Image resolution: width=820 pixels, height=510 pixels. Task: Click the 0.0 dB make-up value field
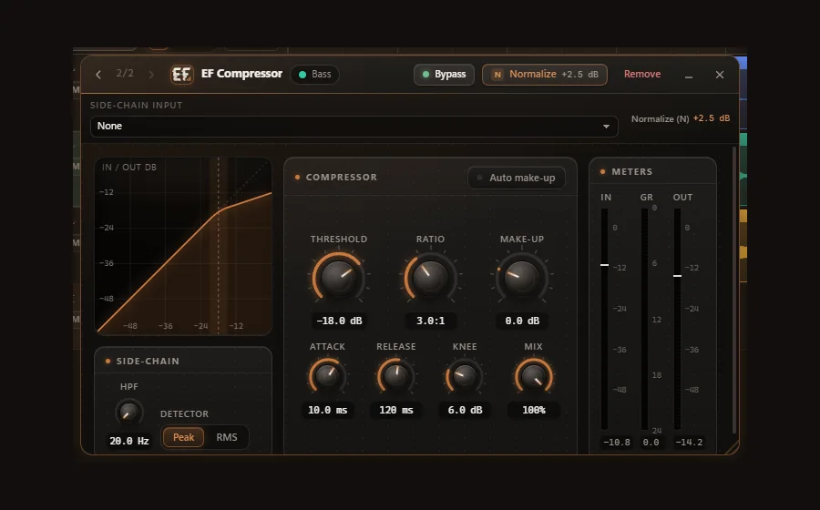point(522,321)
